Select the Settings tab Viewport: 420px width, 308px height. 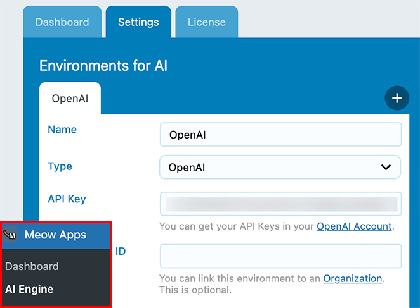138,22
